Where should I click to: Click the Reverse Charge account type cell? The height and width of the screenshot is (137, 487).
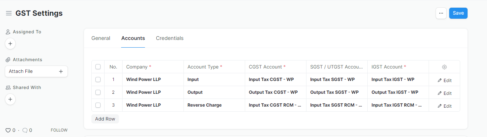[214, 105]
